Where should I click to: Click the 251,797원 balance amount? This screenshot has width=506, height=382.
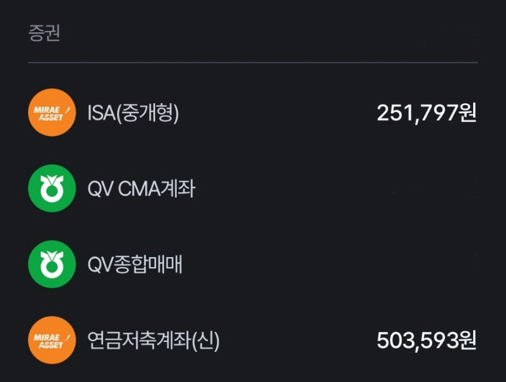[427, 113]
